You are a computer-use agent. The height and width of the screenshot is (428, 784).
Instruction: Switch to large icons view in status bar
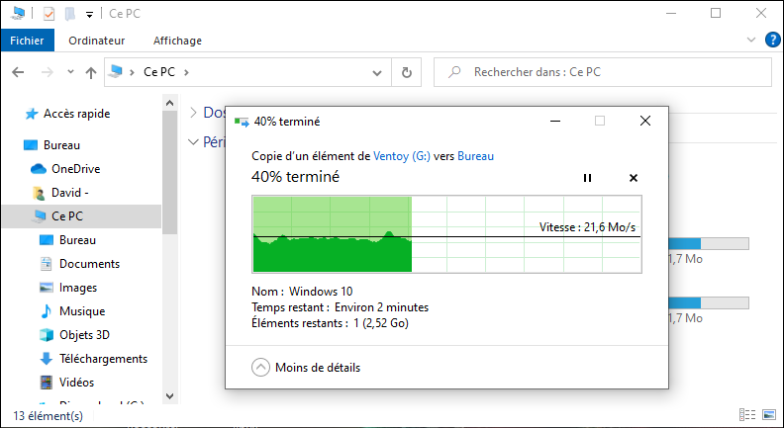coord(769,416)
